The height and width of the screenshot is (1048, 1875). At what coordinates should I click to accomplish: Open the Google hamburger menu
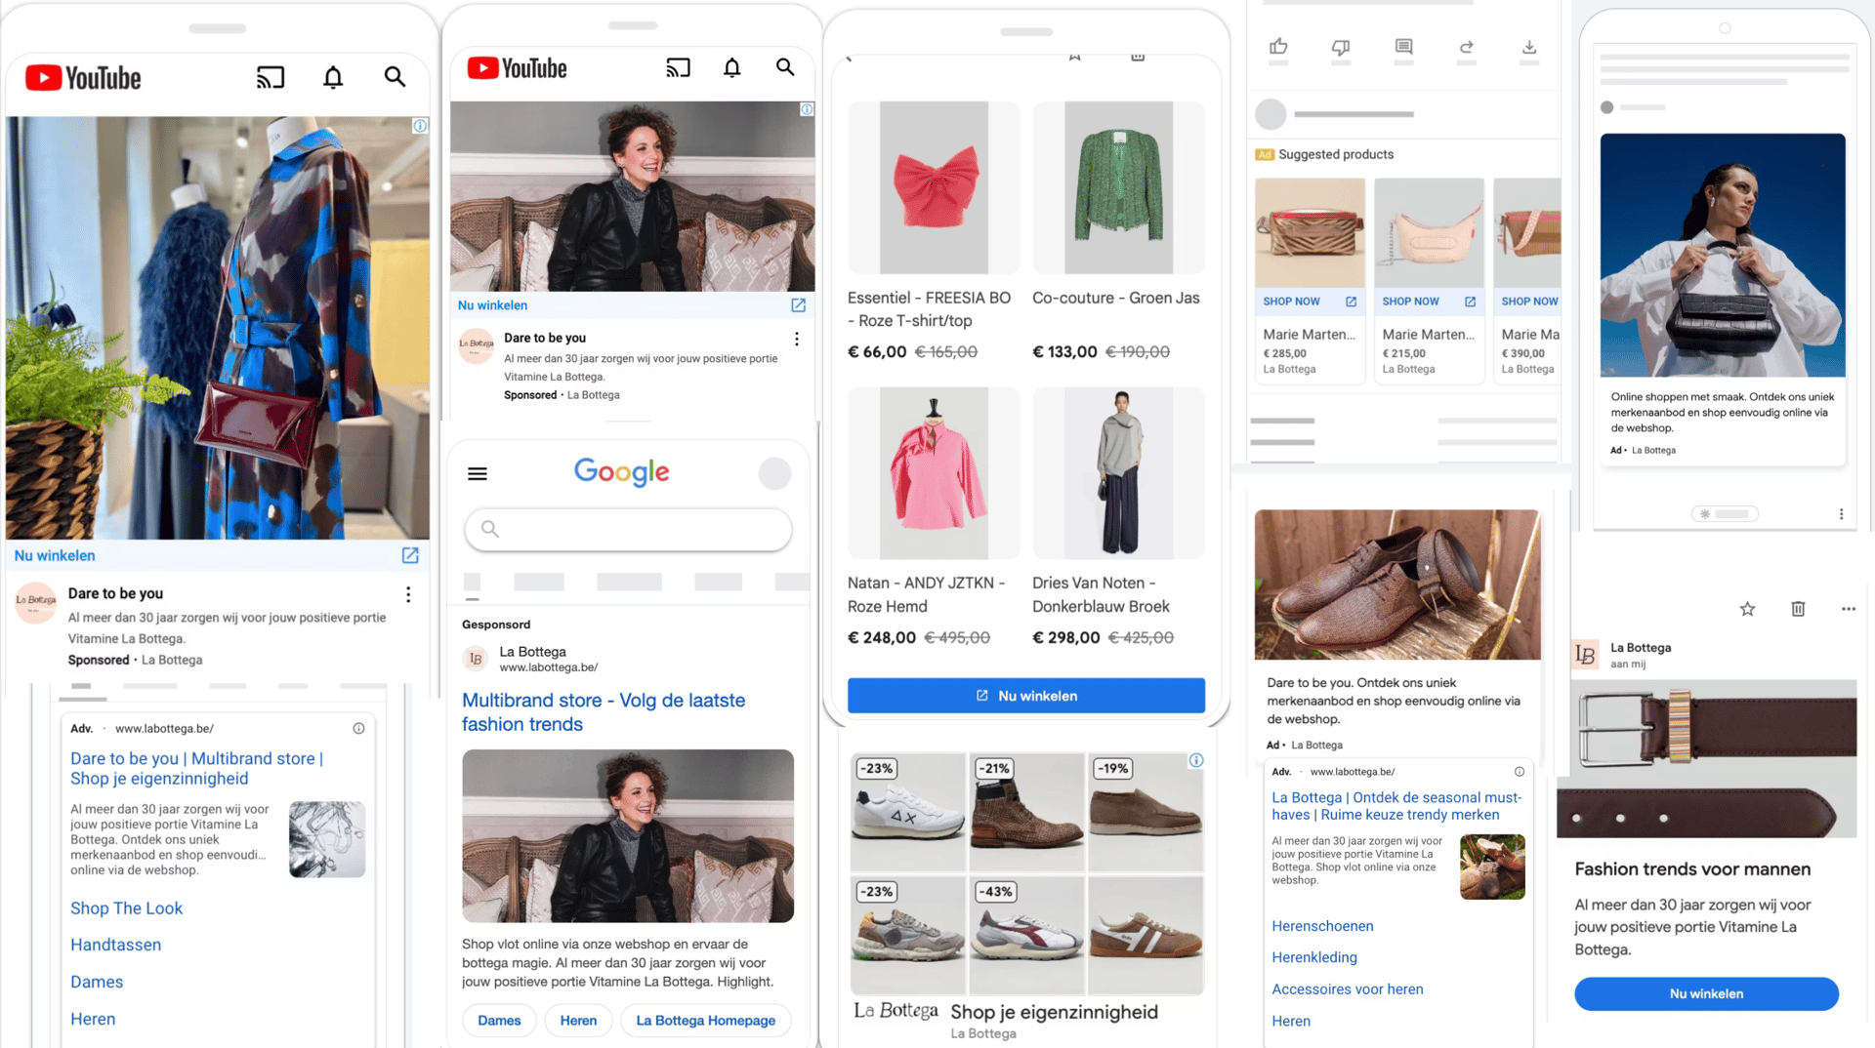(478, 474)
